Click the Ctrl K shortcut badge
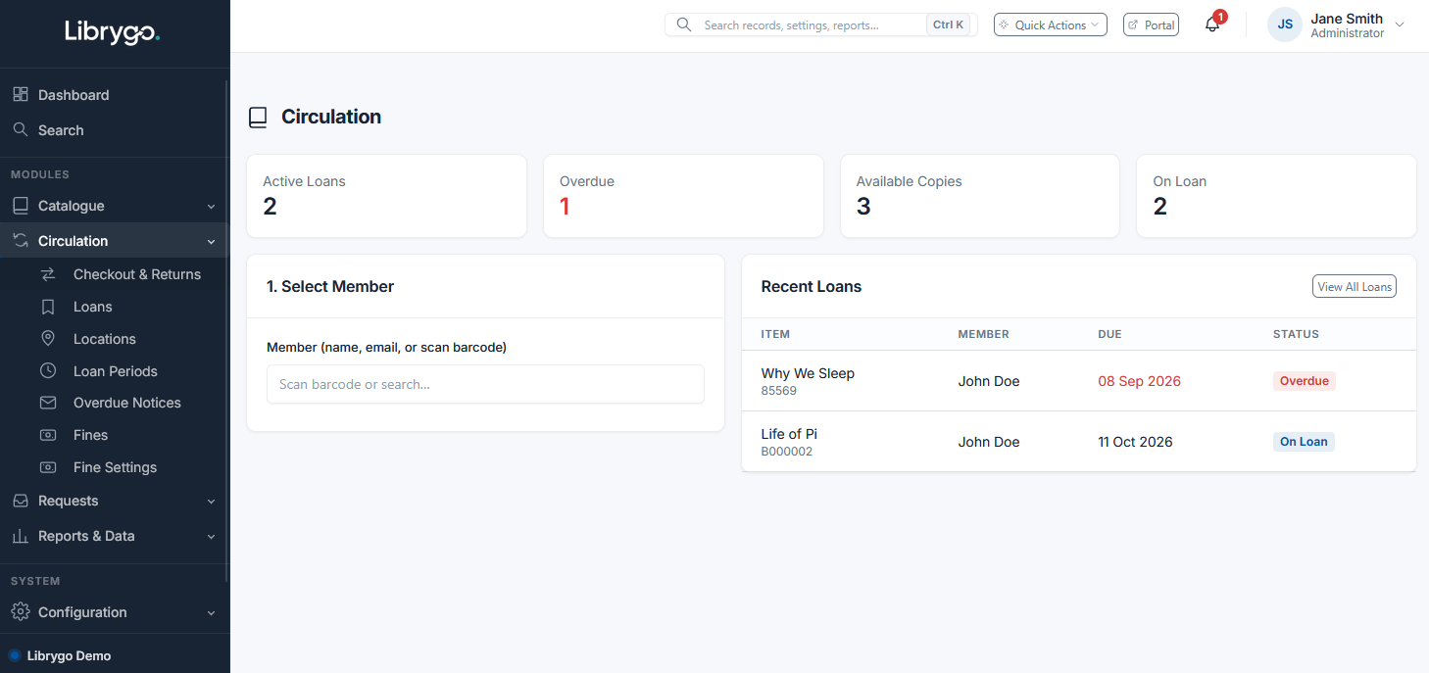The image size is (1429, 673). tap(948, 24)
